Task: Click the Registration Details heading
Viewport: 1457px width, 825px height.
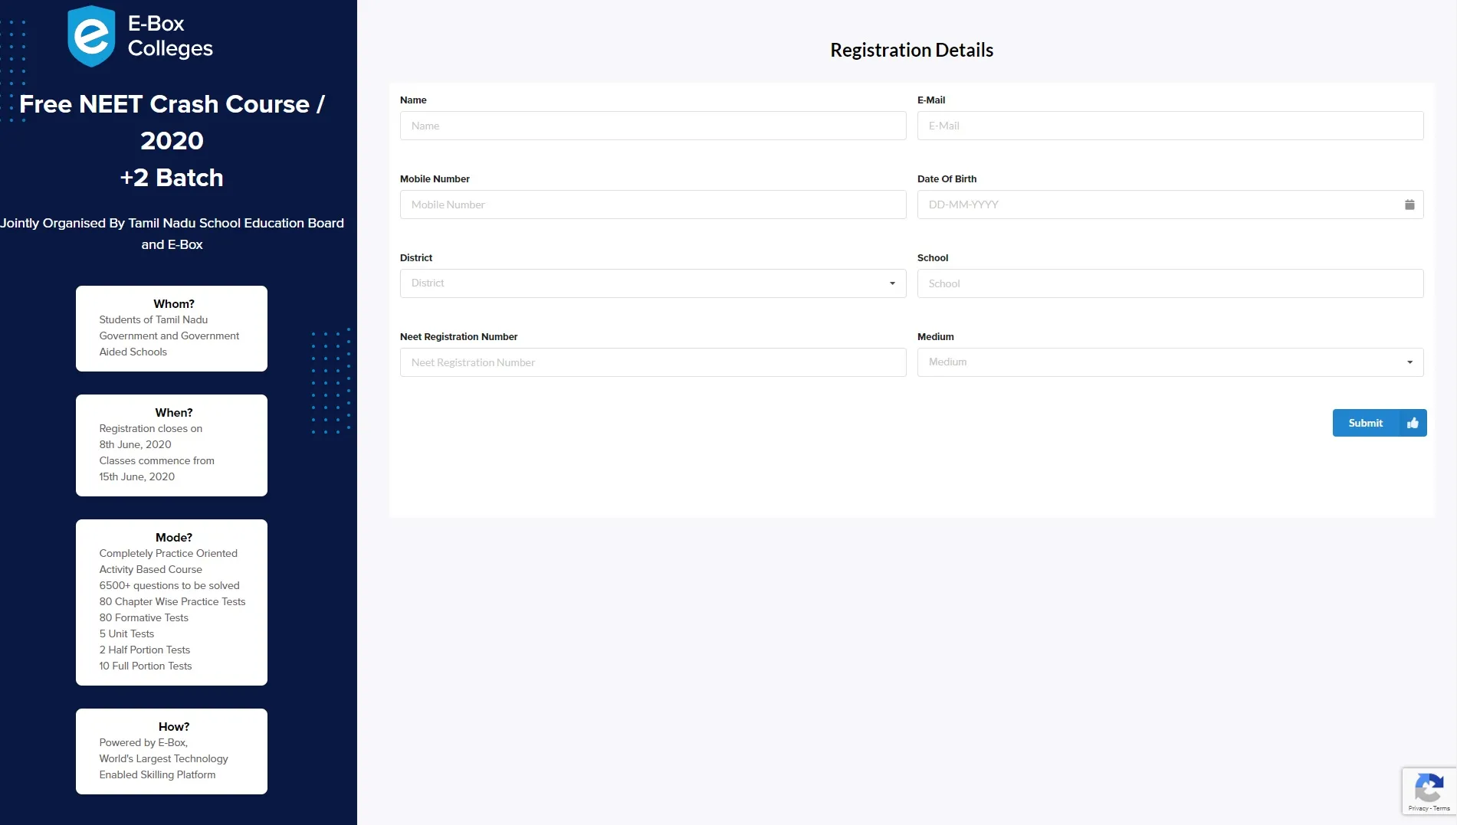Action: [x=911, y=50]
